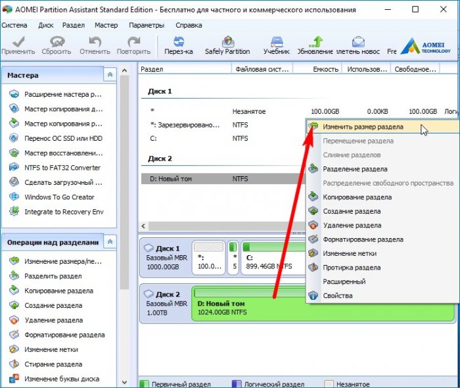Screen dimensions: 460x388
Task: Launch Мастер восстановления wizard
Action: pos(55,153)
